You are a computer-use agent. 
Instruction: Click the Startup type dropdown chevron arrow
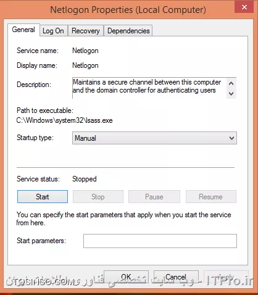[231, 138]
